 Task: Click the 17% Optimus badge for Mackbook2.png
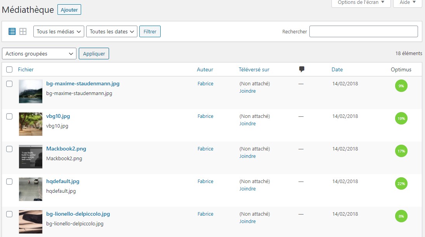pos(401,151)
